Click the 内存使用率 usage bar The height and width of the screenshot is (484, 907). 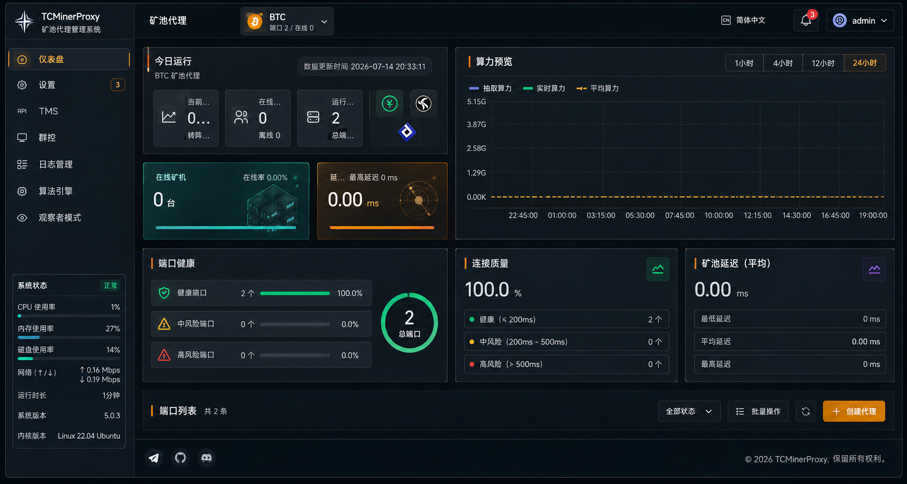(69, 337)
